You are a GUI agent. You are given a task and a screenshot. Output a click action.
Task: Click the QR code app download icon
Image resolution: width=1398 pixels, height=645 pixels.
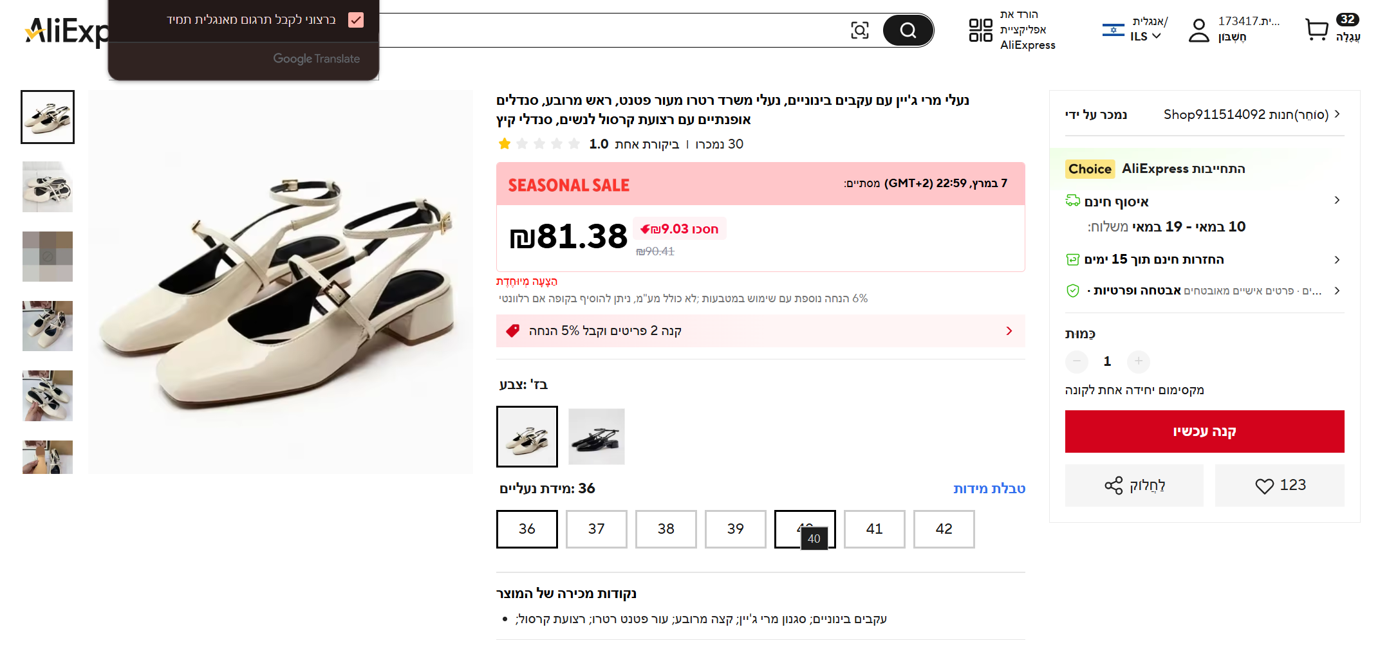(x=980, y=30)
